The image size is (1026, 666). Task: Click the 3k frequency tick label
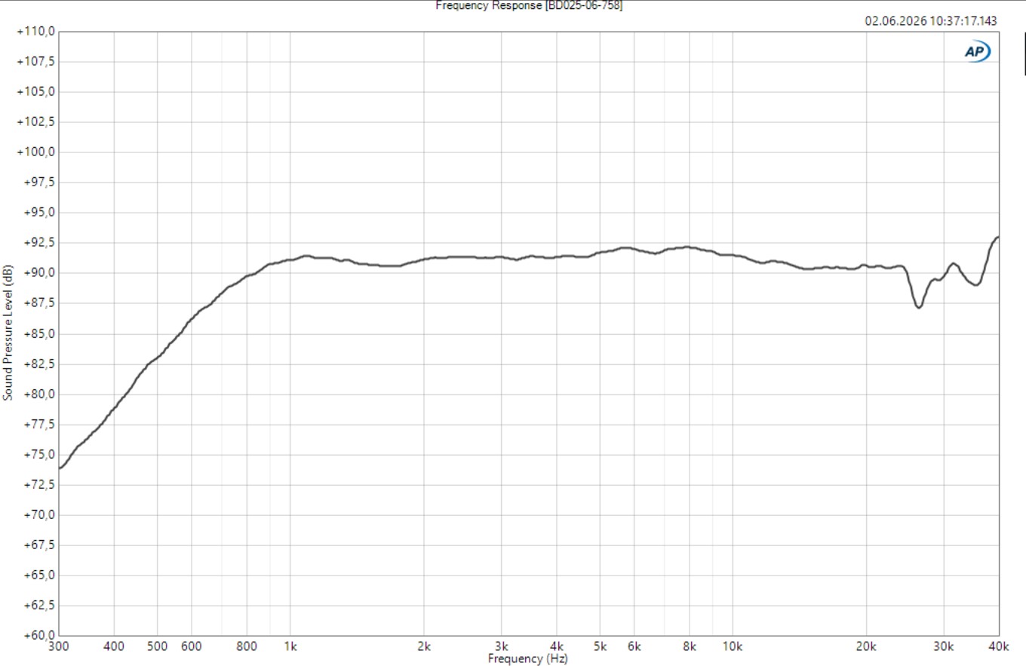click(x=502, y=646)
